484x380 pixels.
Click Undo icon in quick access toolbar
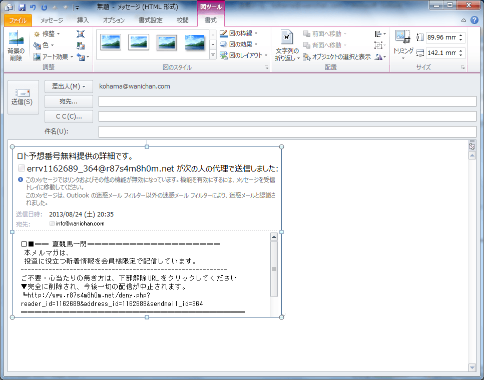coord(33,7)
